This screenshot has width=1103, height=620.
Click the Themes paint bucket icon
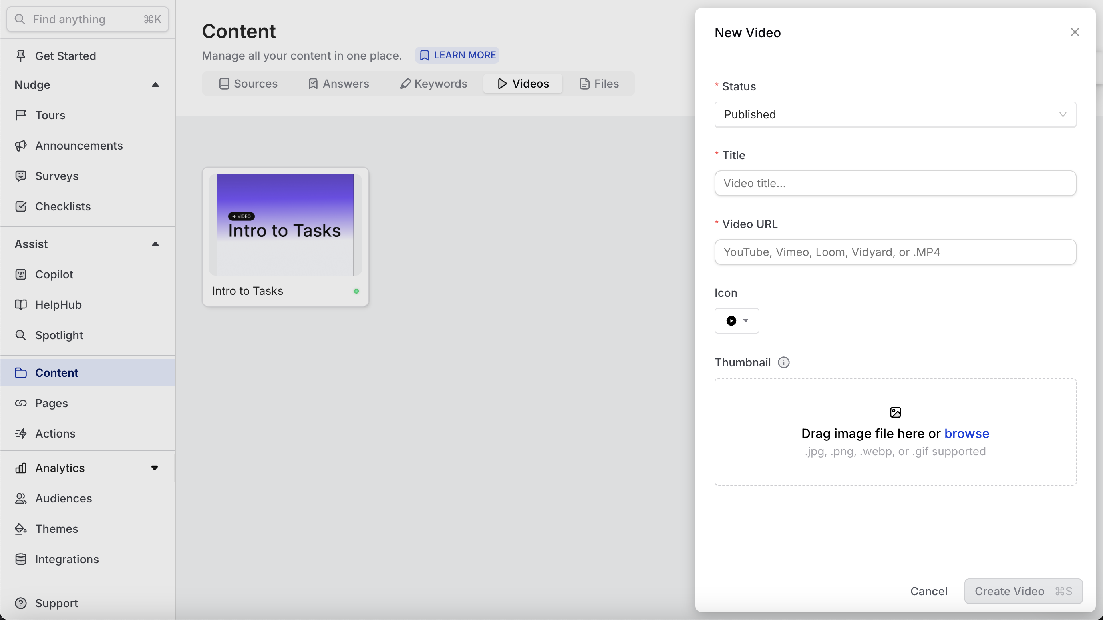tap(20, 528)
